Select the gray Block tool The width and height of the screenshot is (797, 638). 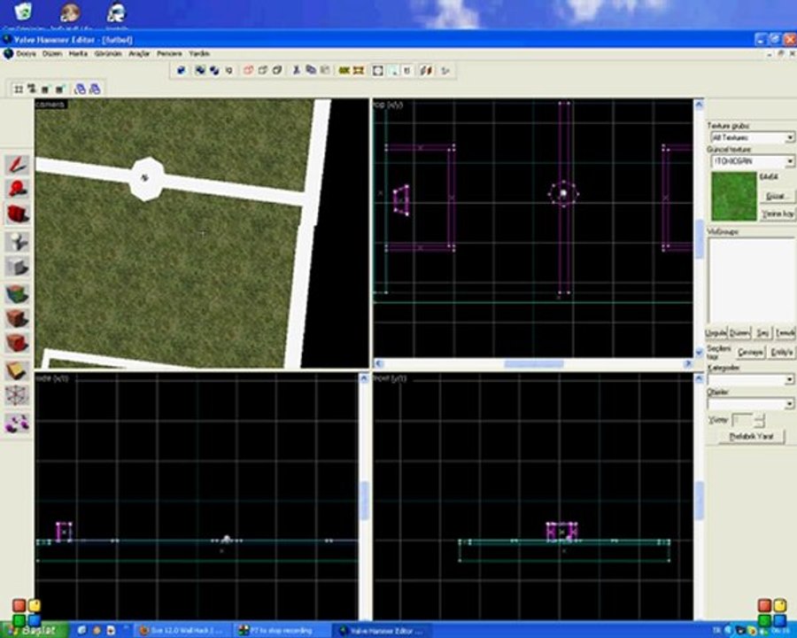(x=17, y=266)
